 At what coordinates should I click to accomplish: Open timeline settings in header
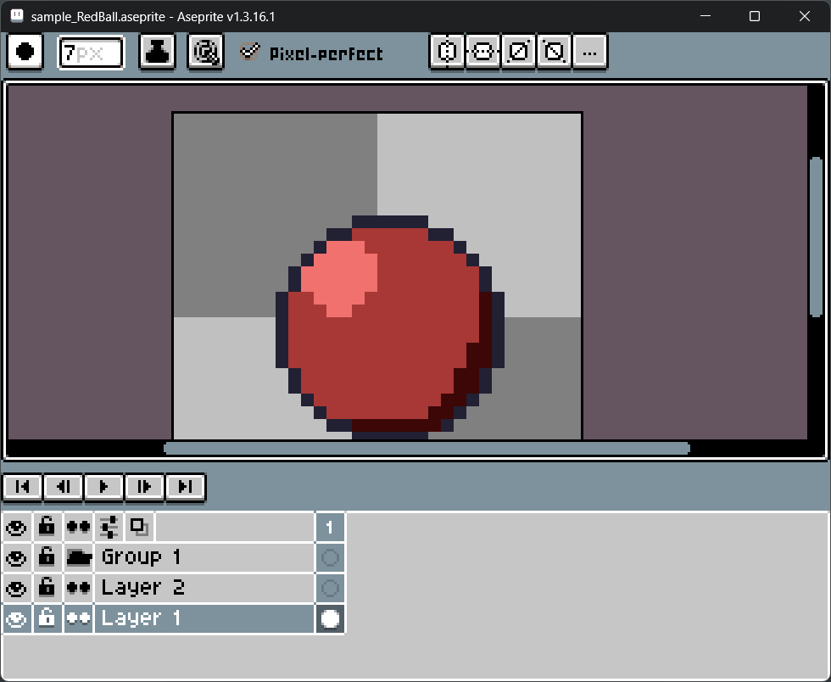[x=109, y=527]
